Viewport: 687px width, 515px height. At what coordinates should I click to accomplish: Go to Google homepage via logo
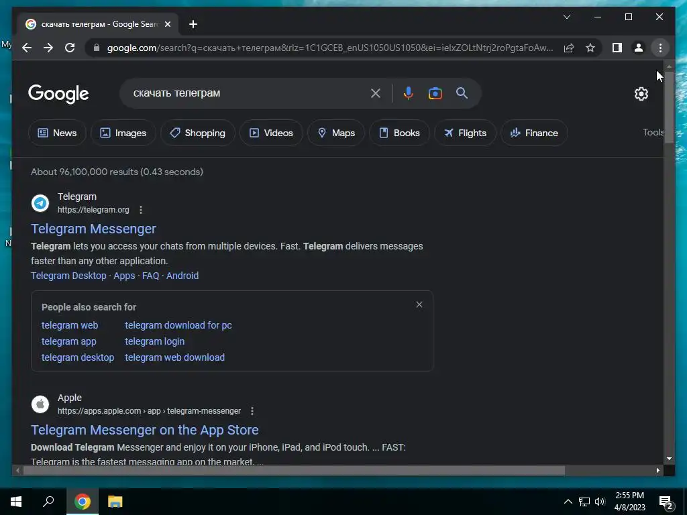tap(58, 94)
